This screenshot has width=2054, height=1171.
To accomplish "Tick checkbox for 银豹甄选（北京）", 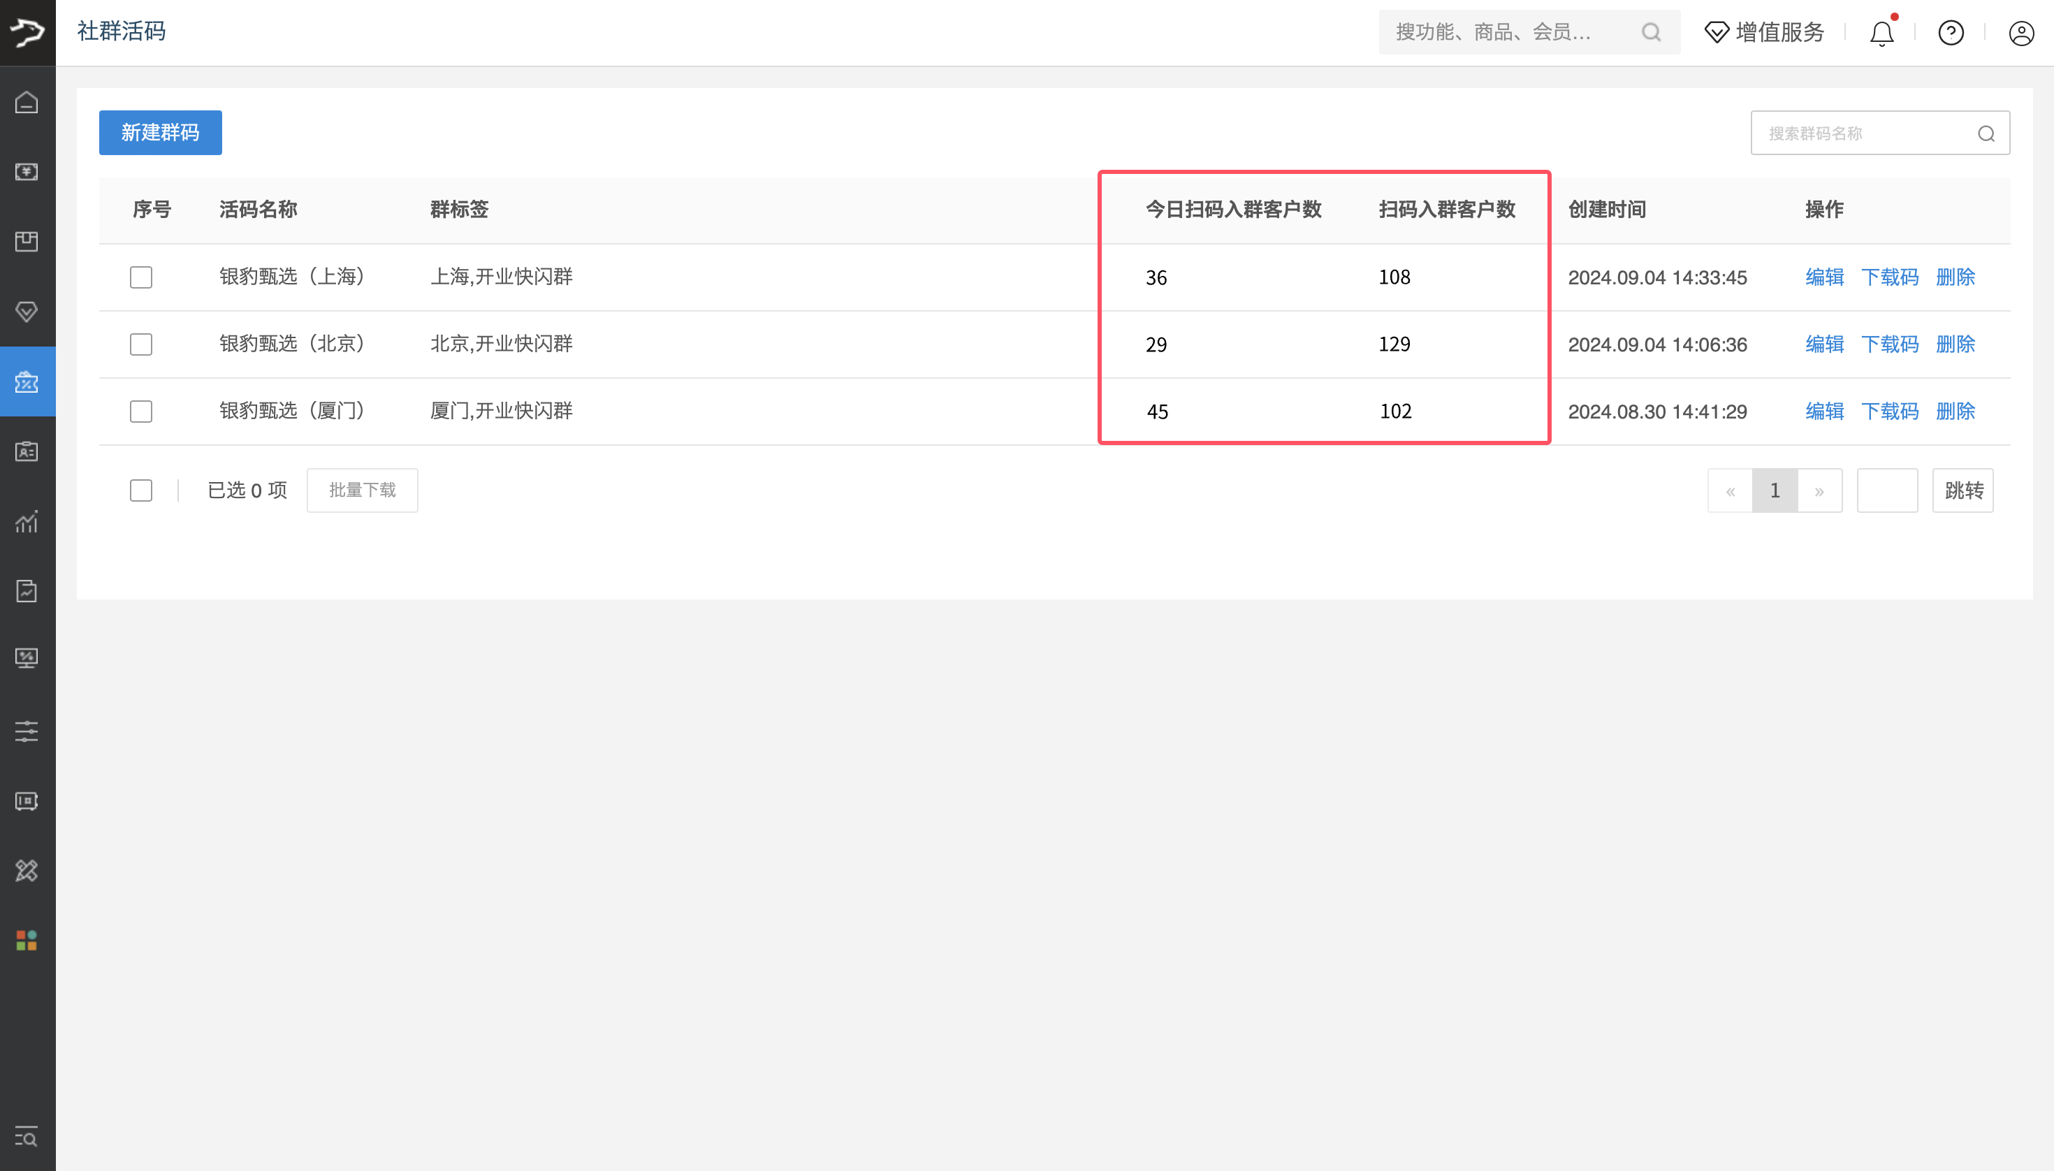I will coord(140,344).
